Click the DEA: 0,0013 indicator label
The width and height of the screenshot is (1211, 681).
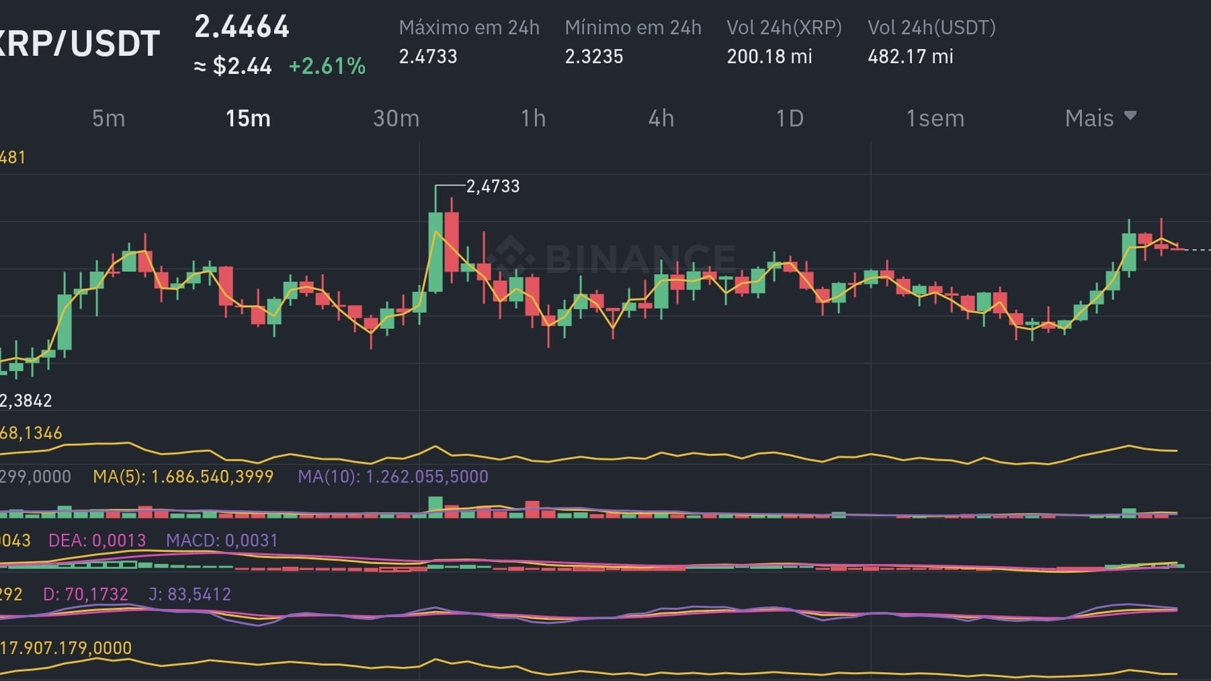point(97,540)
